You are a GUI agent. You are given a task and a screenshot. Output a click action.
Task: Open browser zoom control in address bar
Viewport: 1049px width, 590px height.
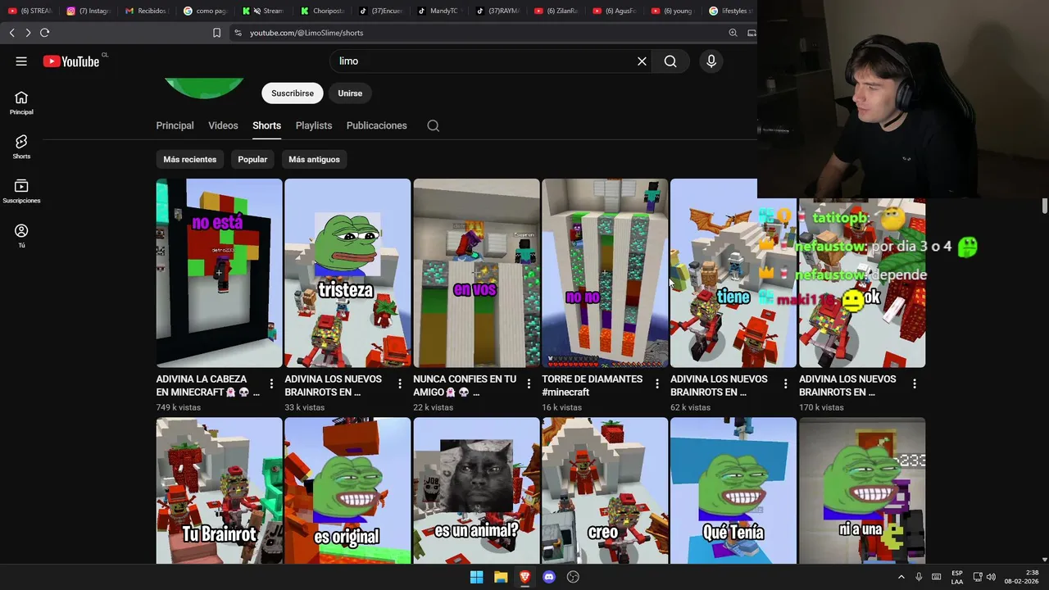click(733, 33)
